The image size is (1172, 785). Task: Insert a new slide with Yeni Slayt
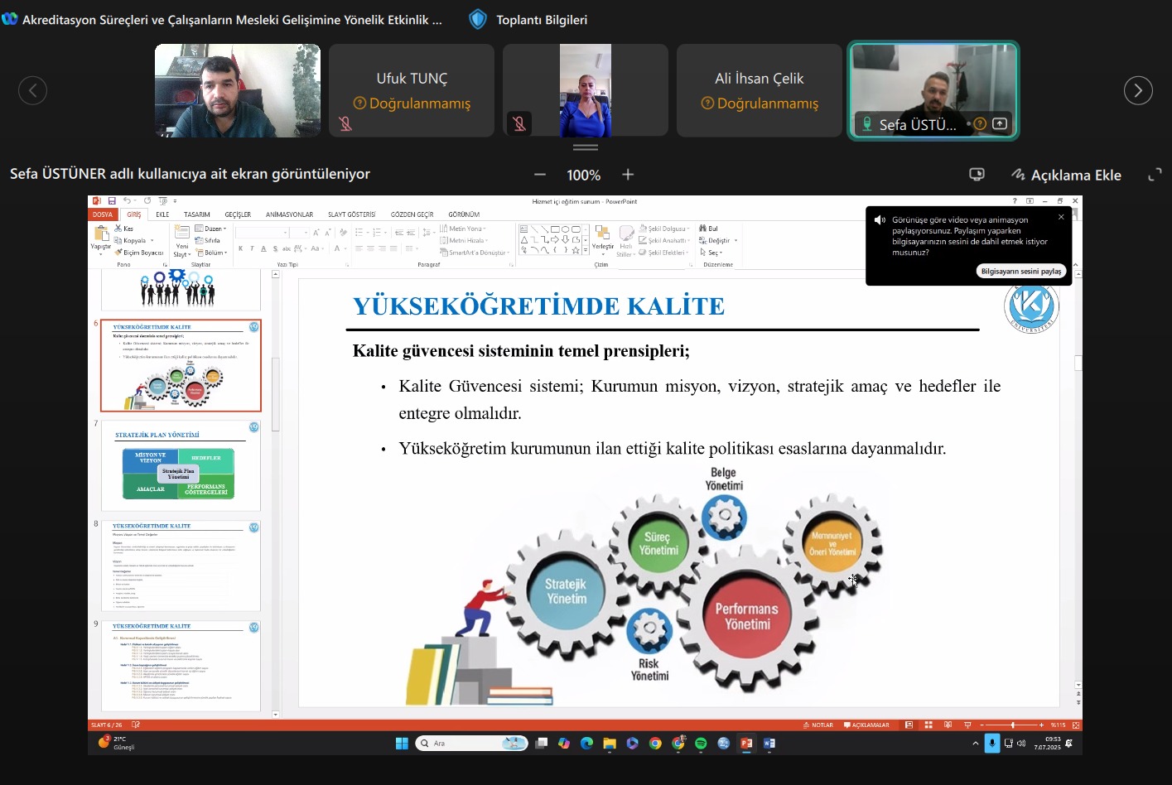(x=182, y=240)
